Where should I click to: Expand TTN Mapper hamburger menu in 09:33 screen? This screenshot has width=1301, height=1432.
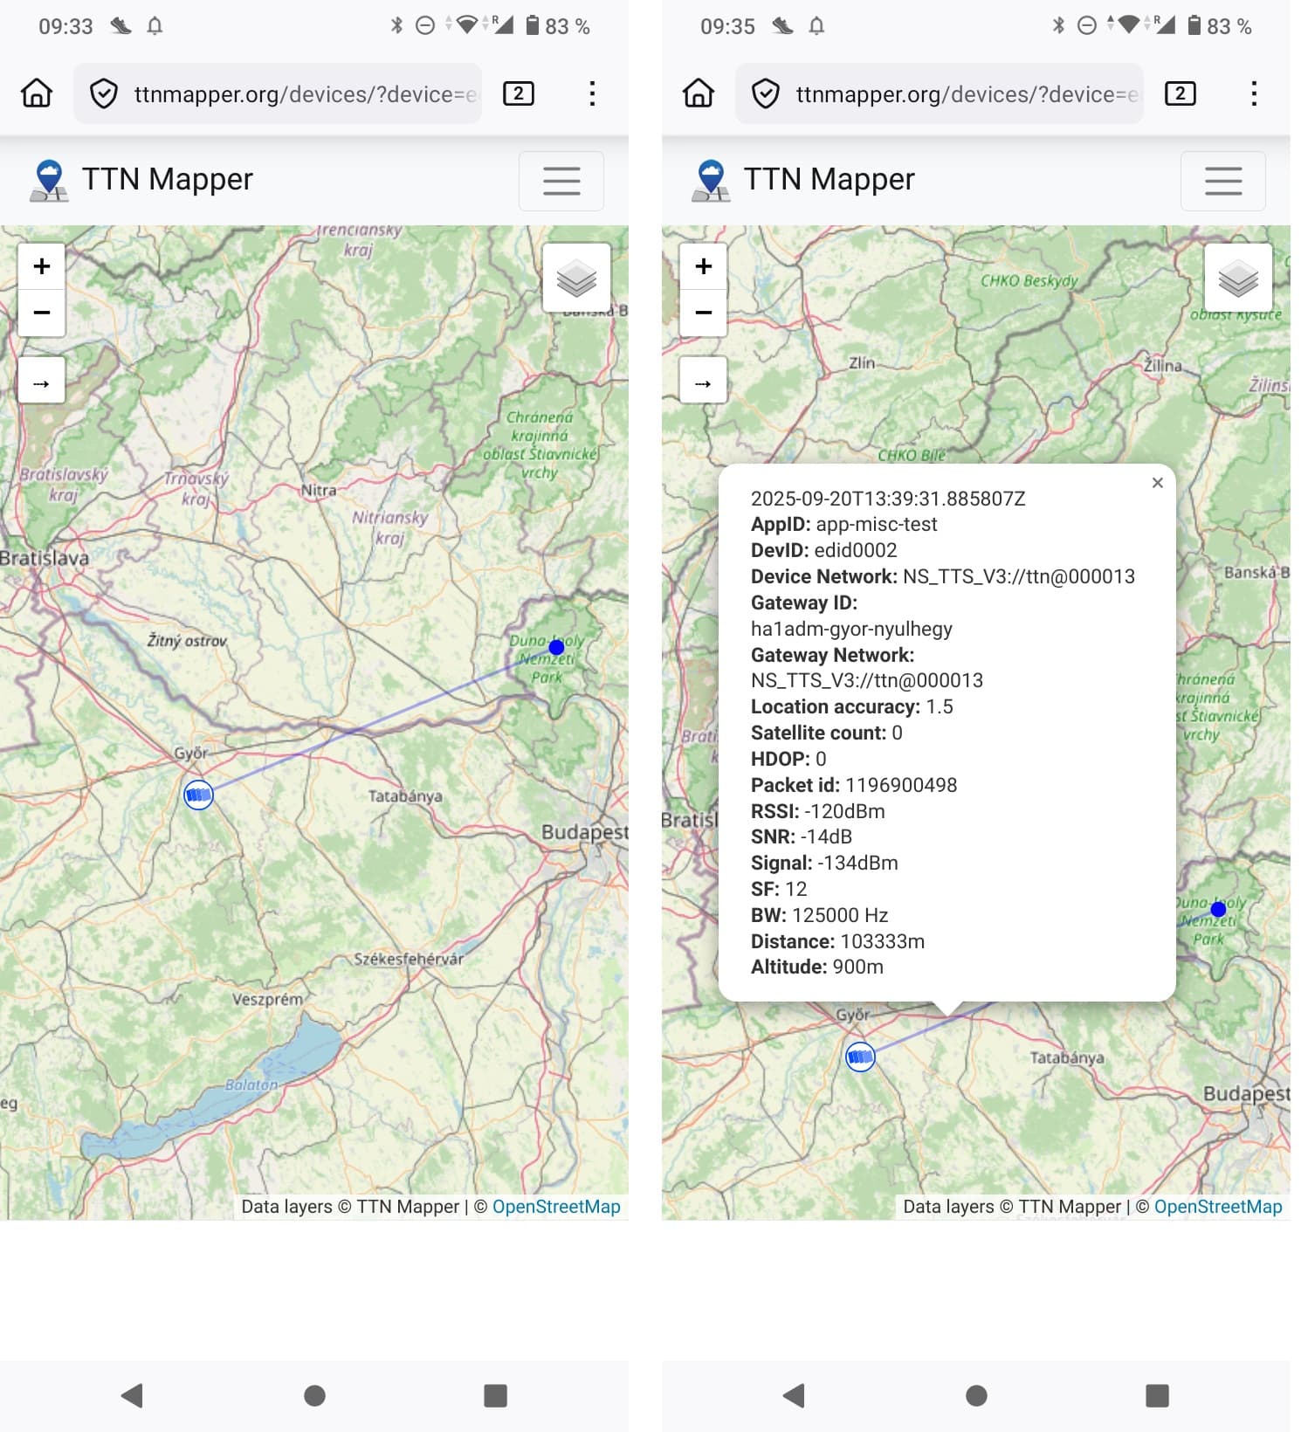(x=561, y=181)
